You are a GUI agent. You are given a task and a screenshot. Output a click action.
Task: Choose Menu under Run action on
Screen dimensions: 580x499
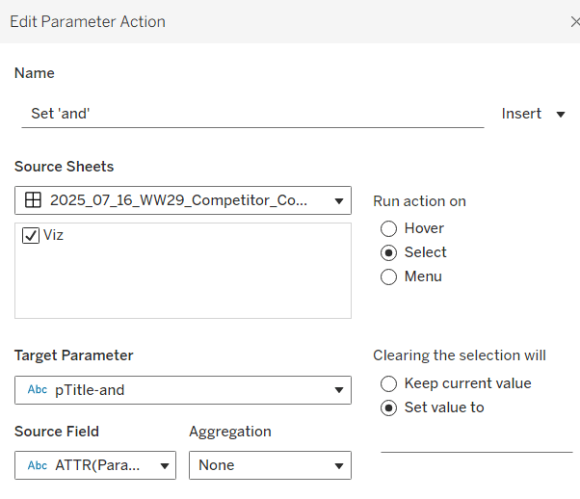(x=389, y=276)
